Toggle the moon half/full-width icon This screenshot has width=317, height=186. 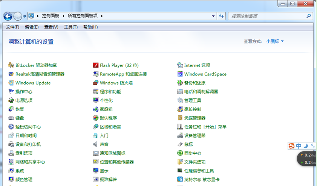306,146
